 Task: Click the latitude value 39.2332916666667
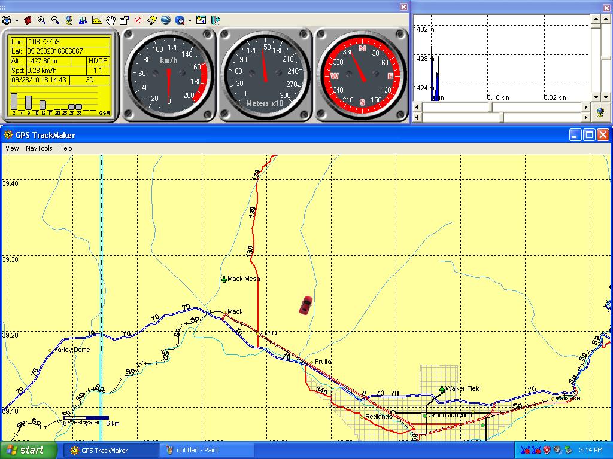click(x=54, y=51)
